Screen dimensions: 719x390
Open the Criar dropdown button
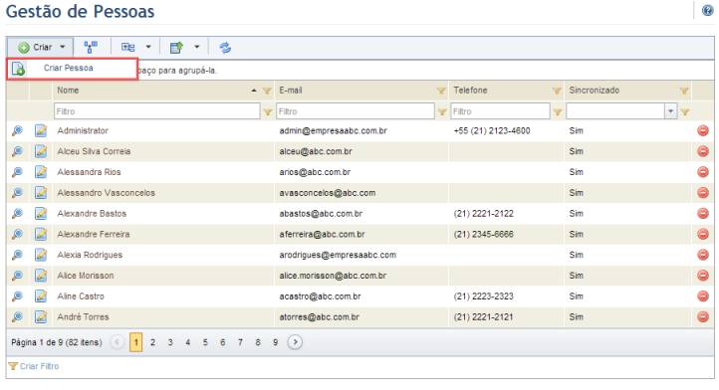(x=40, y=47)
